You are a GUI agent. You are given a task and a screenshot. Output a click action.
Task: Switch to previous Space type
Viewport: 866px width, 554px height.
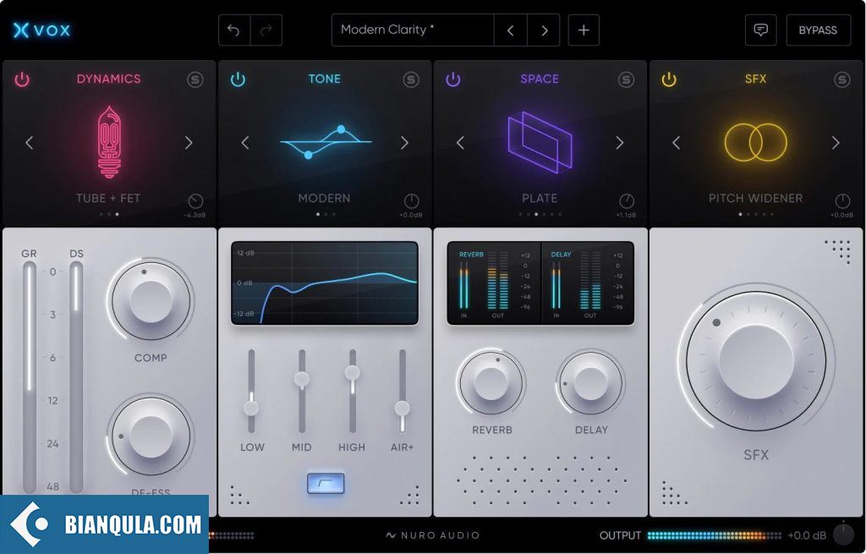[x=460, y=143]
